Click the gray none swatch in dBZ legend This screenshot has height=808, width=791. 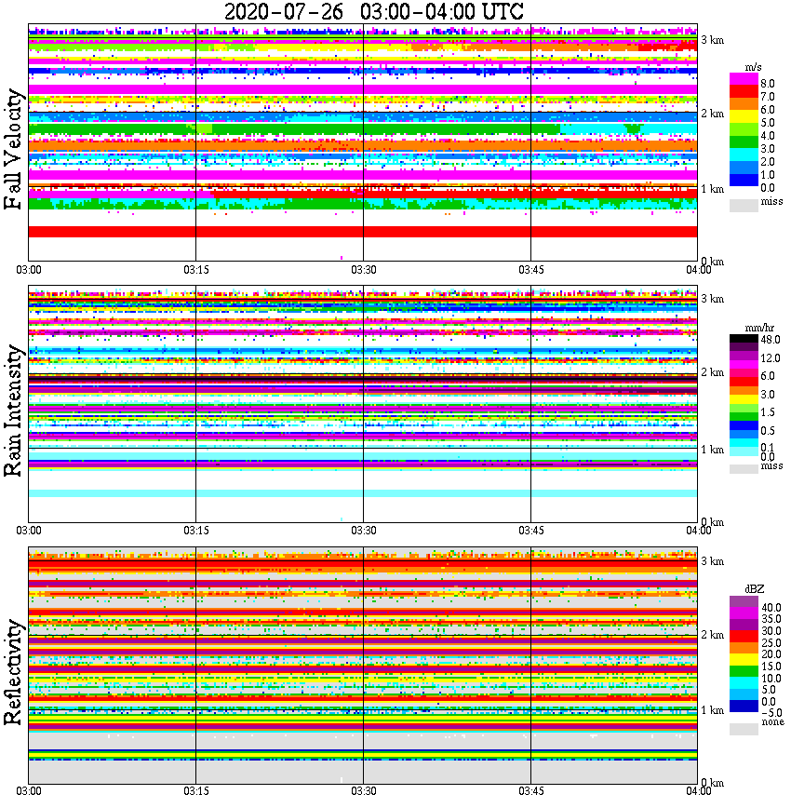click(744, 729)
